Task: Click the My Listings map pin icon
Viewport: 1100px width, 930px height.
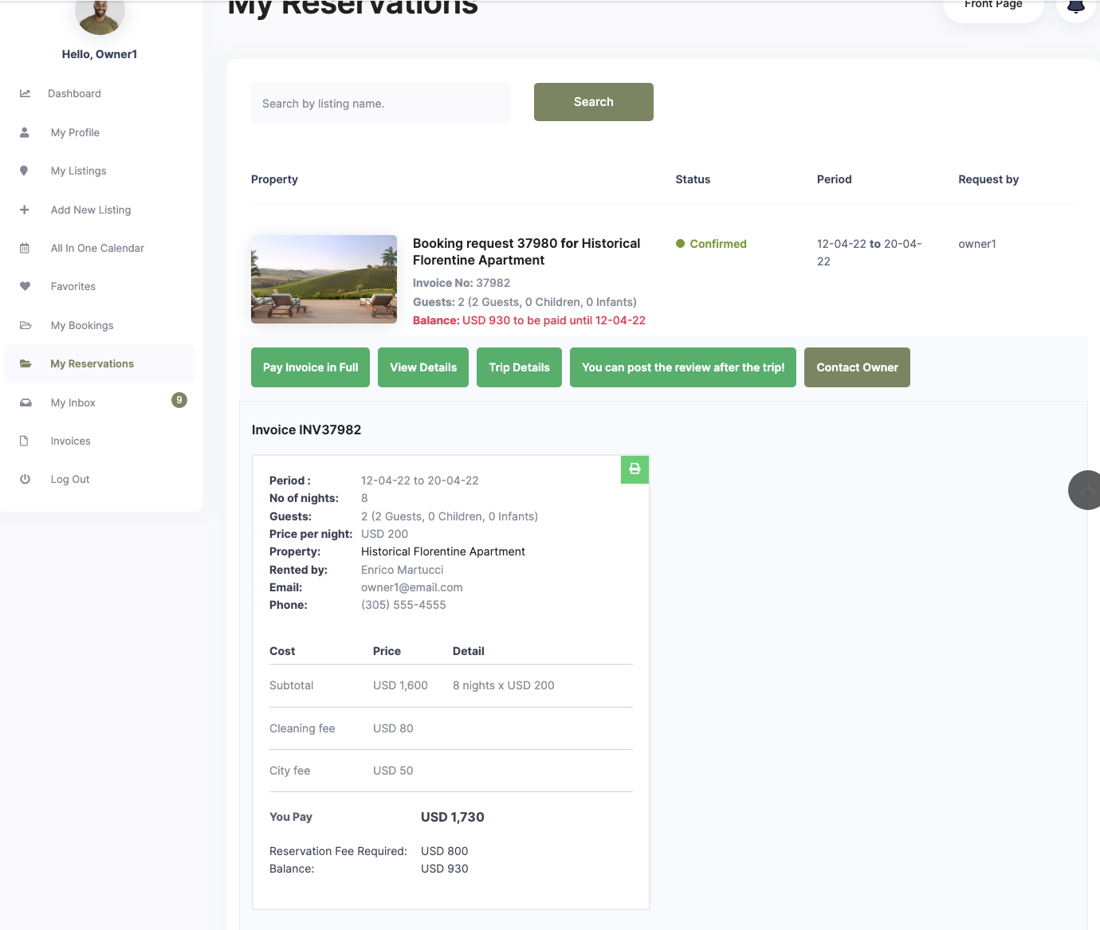Action: pyautogui.click(x=25, y=171)
